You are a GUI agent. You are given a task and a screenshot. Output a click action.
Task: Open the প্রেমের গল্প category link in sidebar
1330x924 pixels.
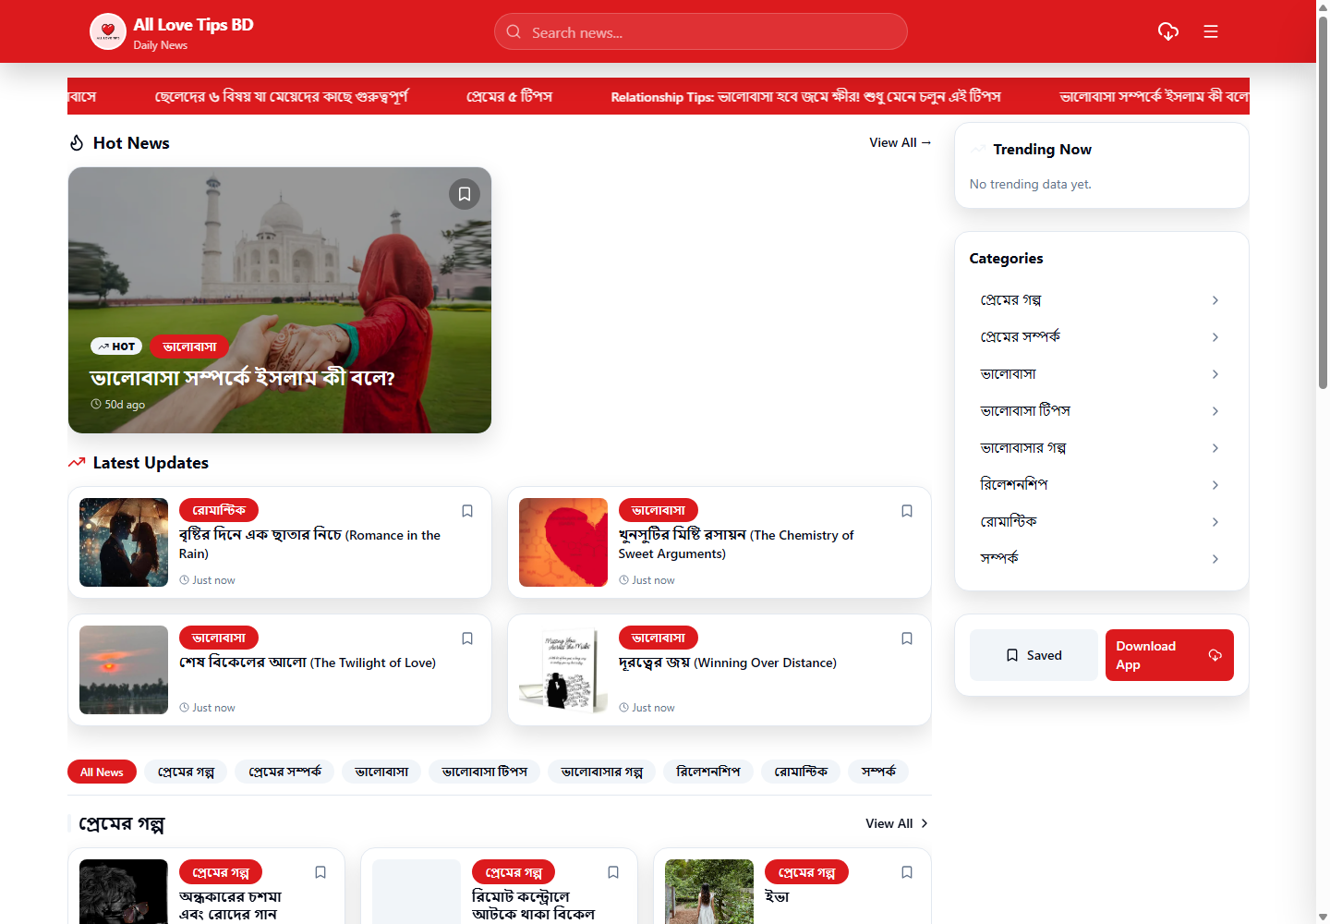point(1100,300)
